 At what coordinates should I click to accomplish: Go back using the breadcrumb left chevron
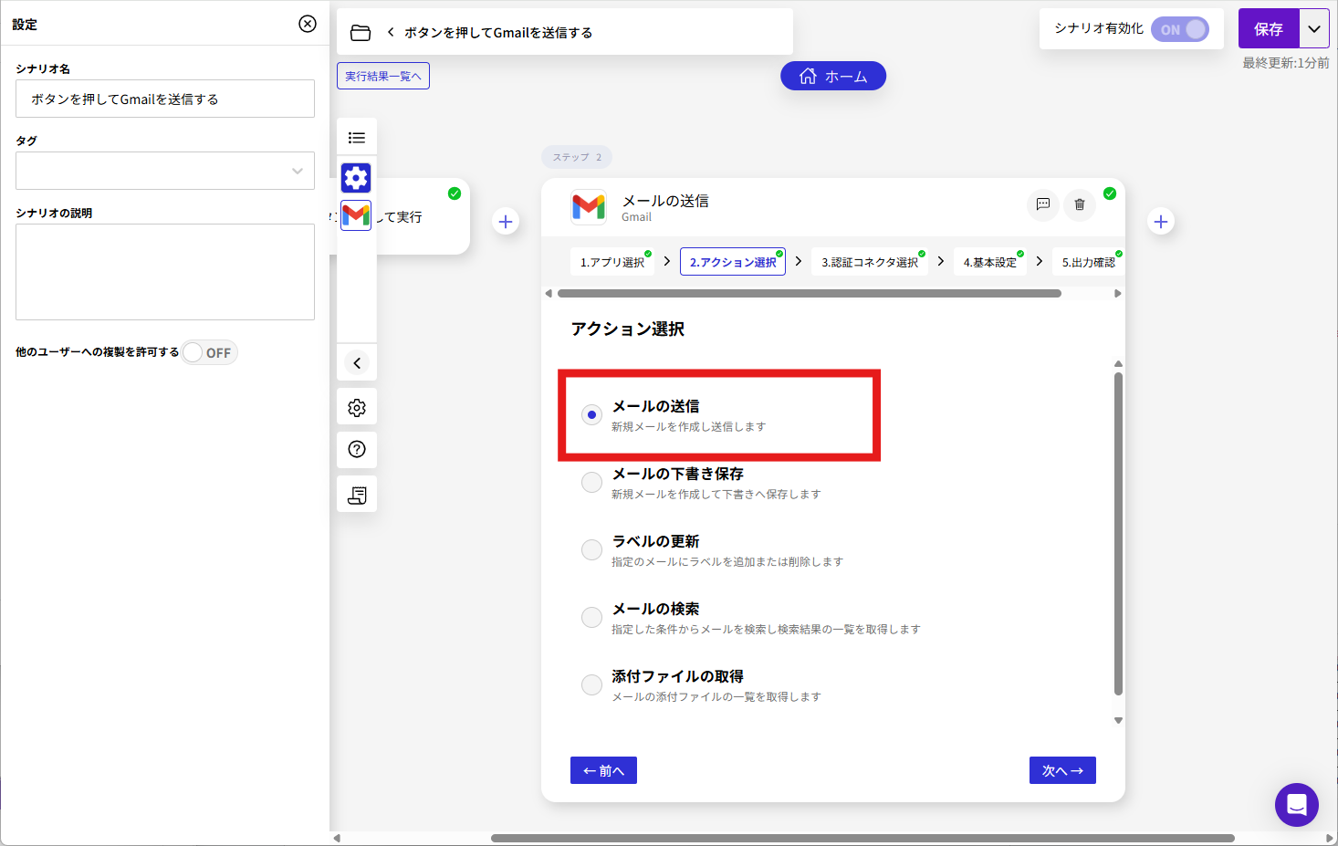[391, 32]
